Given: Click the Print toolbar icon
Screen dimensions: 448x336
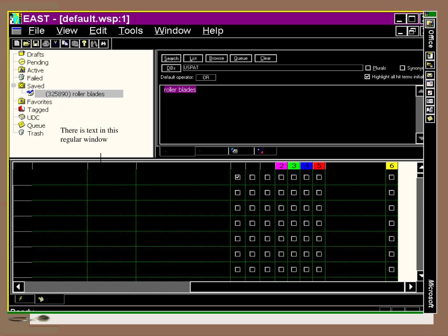Looking at the screenshot, I should [45, 43].
